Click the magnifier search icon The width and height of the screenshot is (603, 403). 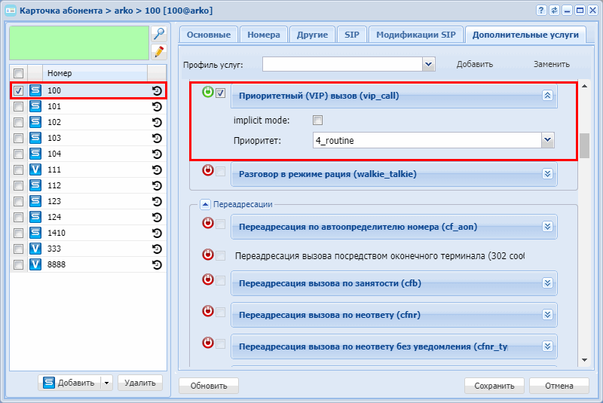pyautogui.click(x=158, y=34)
